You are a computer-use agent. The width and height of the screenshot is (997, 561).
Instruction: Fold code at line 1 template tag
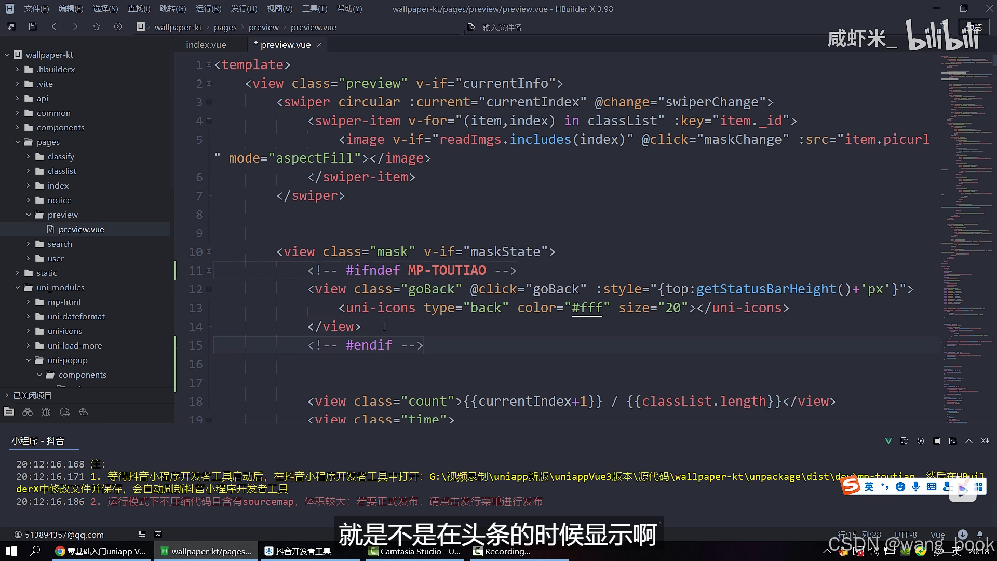(209, 65)
